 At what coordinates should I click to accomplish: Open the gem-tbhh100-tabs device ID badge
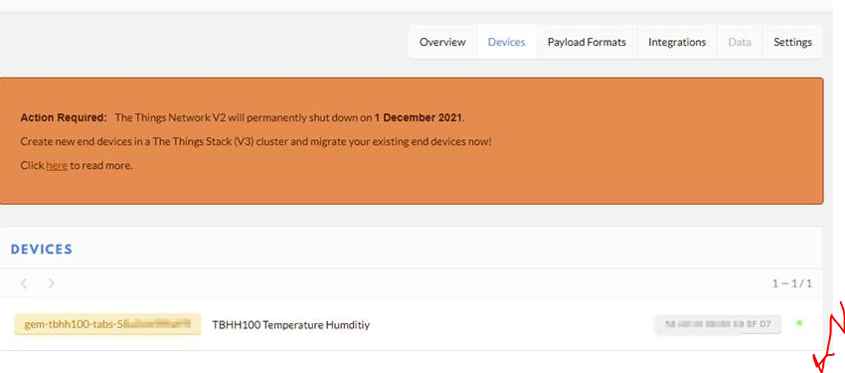coord(107,324)
